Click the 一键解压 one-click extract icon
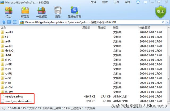The image size is (170, 111). pos(41,10)
